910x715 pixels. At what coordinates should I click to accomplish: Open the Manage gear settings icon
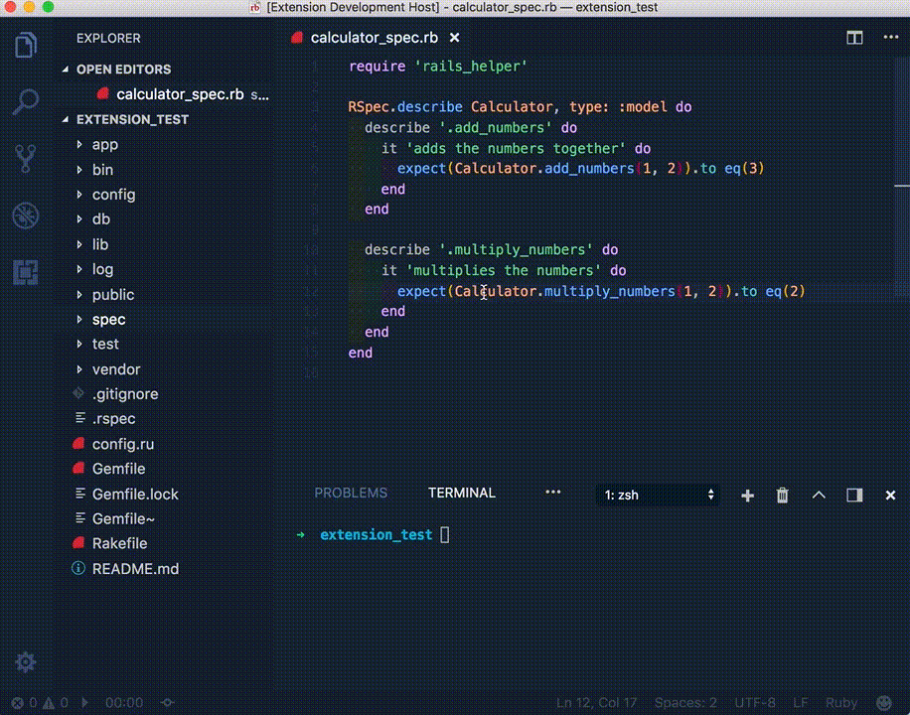click(25, 661)
